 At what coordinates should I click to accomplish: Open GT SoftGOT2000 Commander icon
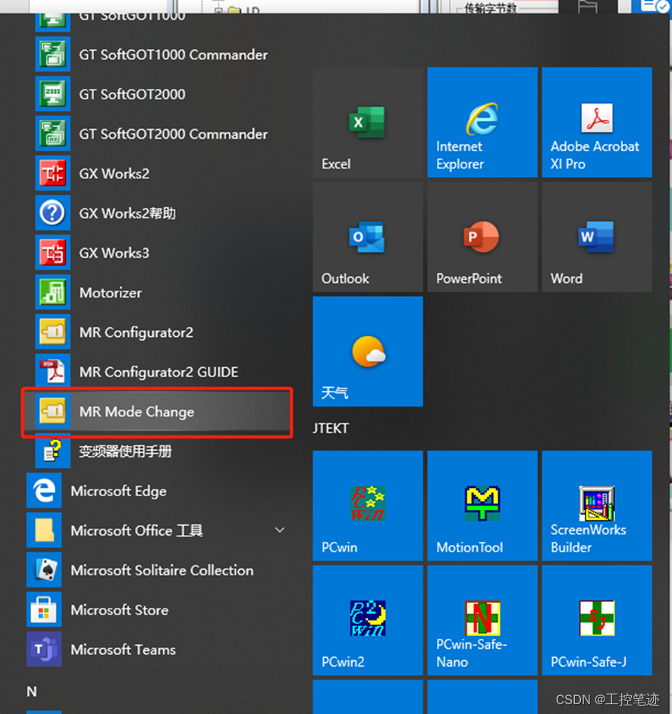[x=53, y=134]
